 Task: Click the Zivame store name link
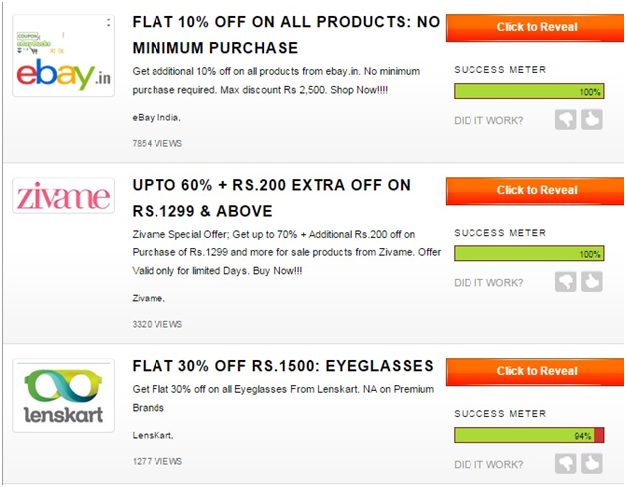click(x=149, y=298)
